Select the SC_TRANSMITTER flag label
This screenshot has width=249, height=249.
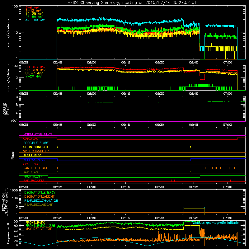click(x=36, y=151)
